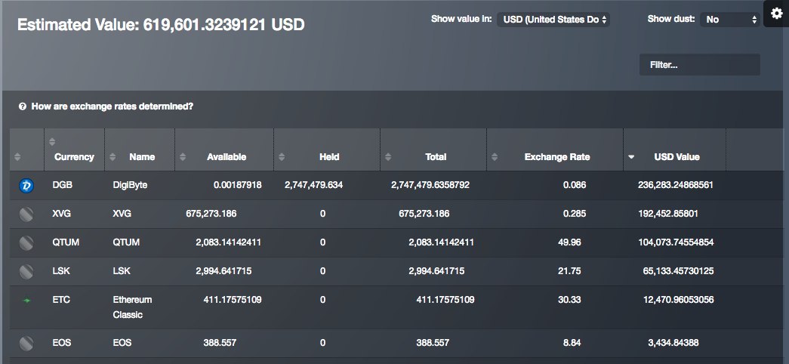
Task: Click USD value 104,073.74554854
Action: [676, 242]
